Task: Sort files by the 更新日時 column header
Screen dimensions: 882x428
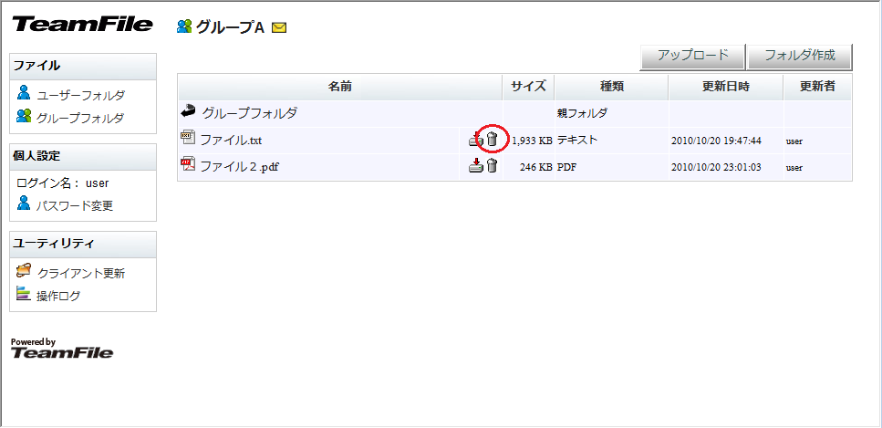Action: pyautogui.click(x=725, y=87)
